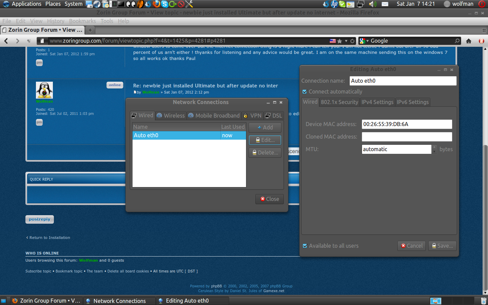The width and height of the screenshot is (488, 305).
Task: Open the IPv4 Settings tab
Action: 377,102
